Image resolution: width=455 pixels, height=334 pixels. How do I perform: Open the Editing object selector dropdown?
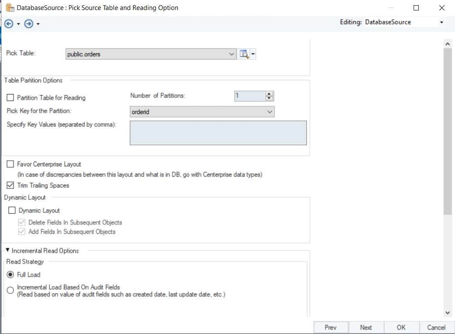pyautogui.click(x=441, y=22)
